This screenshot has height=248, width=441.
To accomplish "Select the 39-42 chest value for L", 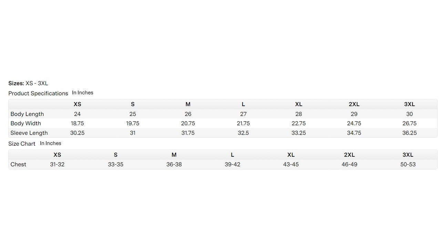I will 233,164.
